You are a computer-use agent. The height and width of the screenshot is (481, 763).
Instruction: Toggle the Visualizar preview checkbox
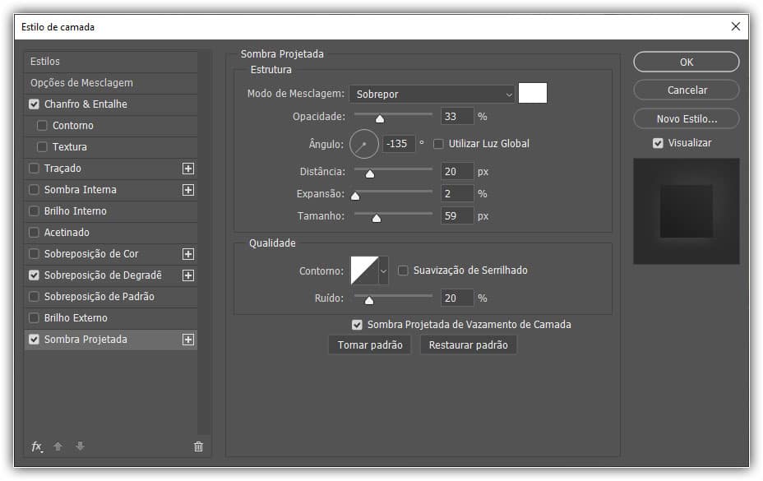(658, 143)
